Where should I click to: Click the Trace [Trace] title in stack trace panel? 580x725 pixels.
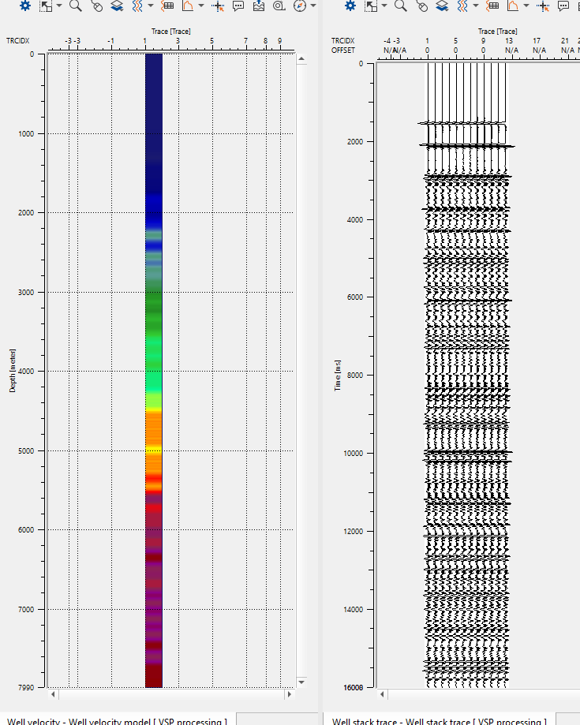(498, 32)
